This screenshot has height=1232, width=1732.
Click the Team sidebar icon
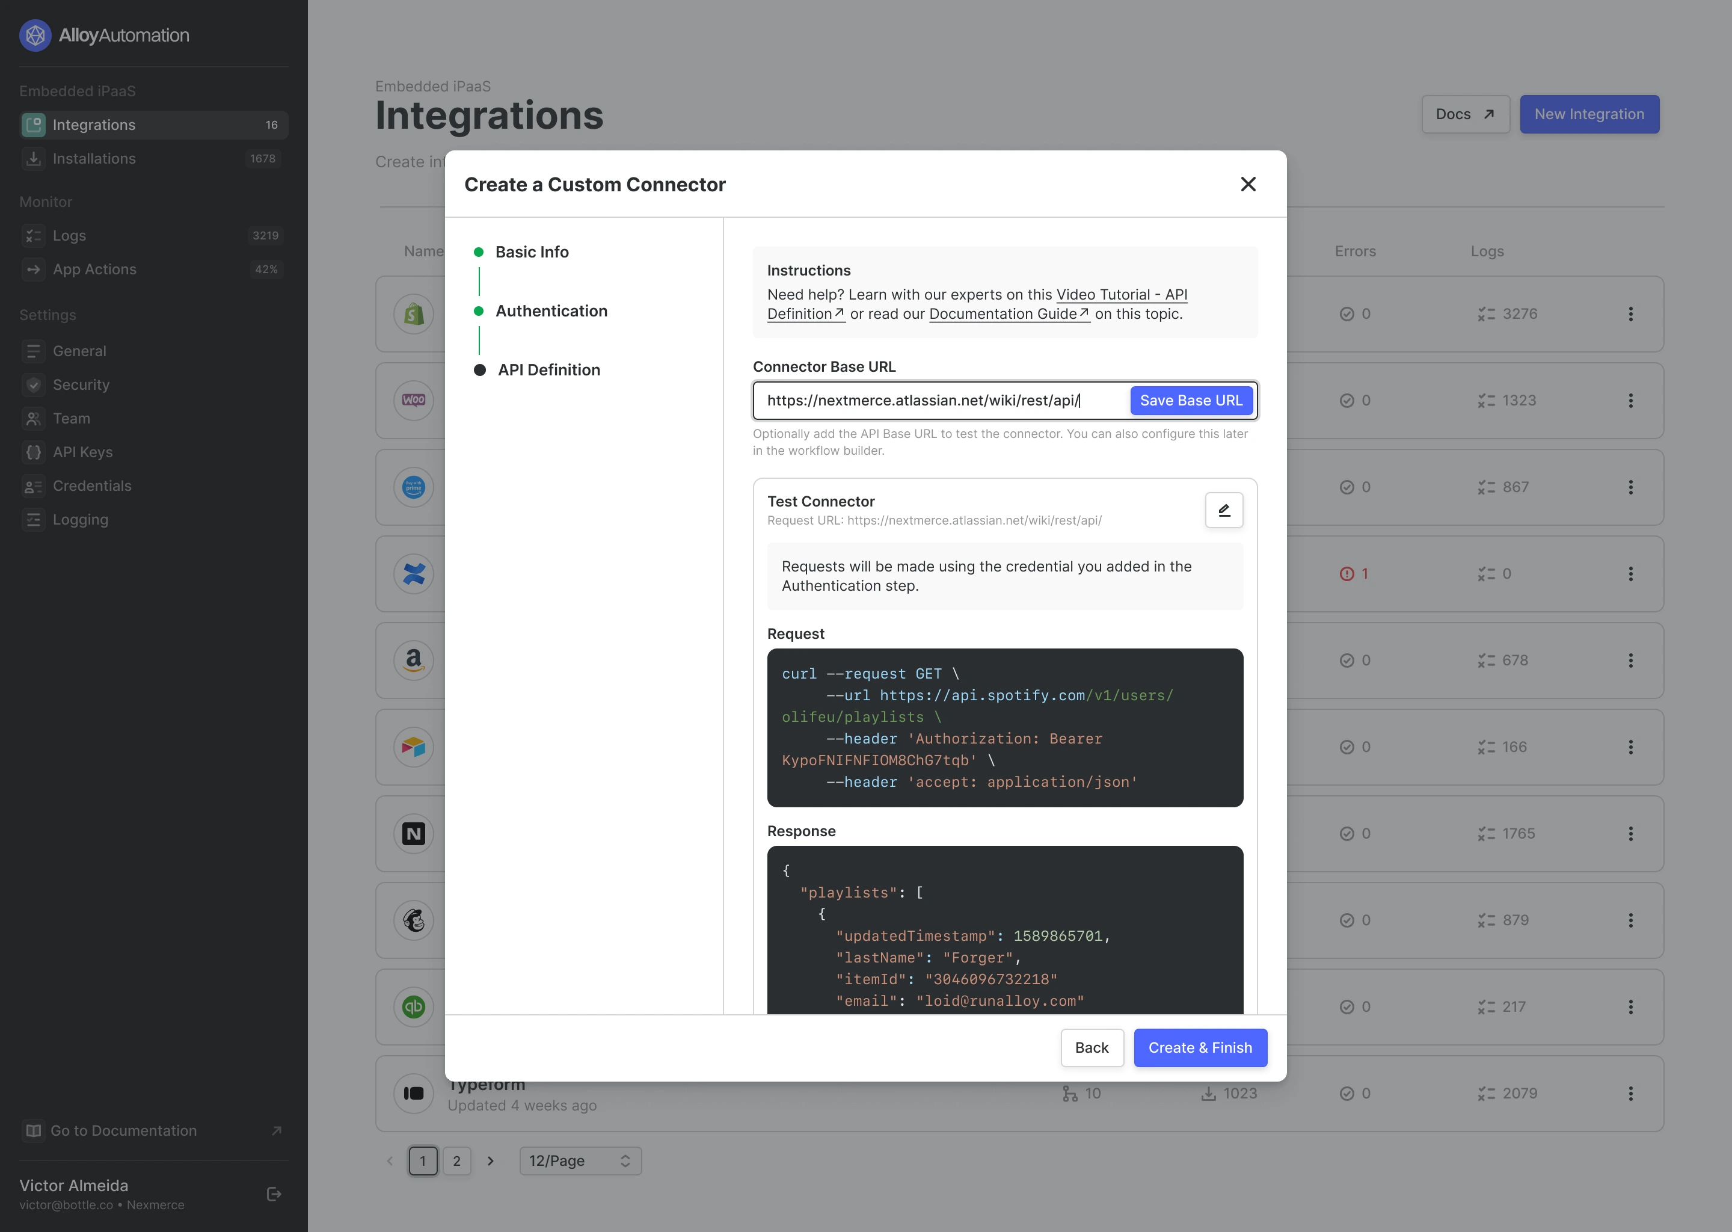click(x=33, y=419)
